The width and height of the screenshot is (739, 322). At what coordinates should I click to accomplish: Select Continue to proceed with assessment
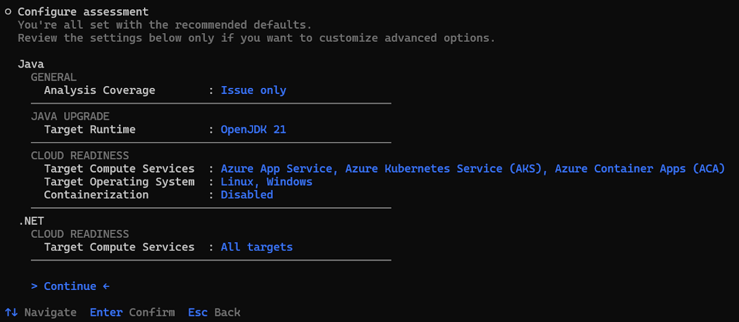tap(70, 286)
